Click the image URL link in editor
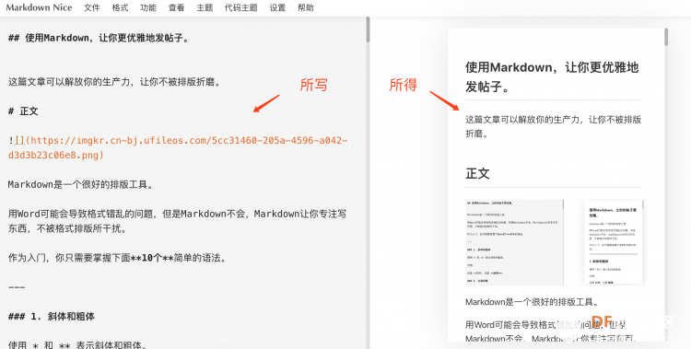Image resolution: width=691 pixels, height=349 pixels. tap(178, 147)
